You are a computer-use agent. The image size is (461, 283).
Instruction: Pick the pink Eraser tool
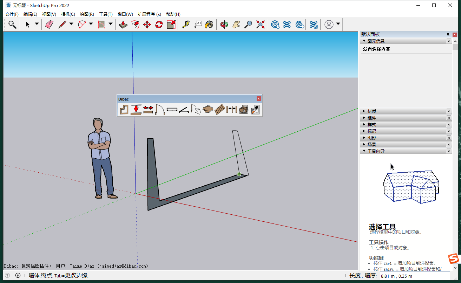[49, 24]
